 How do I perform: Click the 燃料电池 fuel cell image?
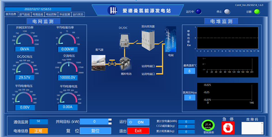pyautogui.click(x=125, y=63)
